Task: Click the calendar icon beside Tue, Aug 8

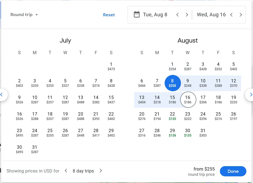Action: click(137, 15)
